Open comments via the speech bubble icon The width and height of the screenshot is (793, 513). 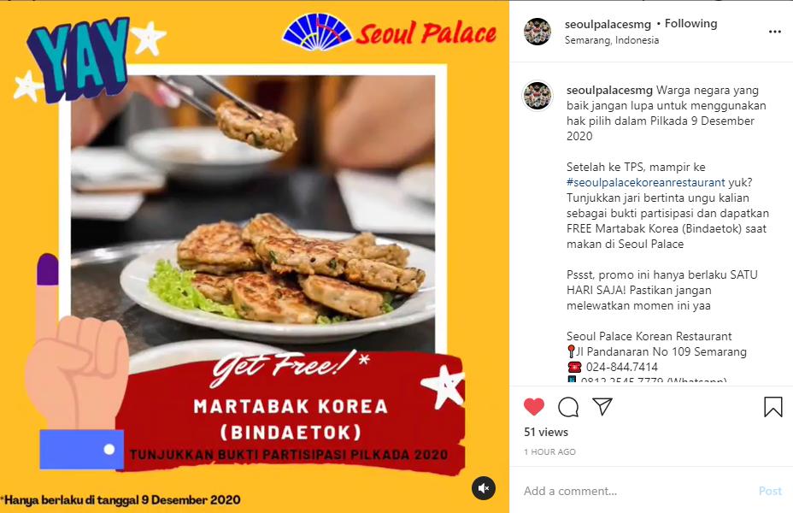(568, 407)
